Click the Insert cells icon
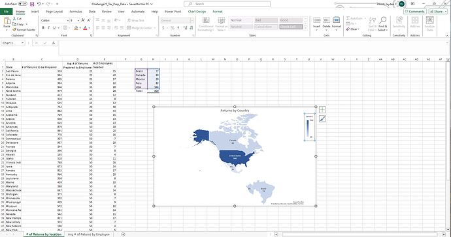451x237 pixels. coord(316,20)
